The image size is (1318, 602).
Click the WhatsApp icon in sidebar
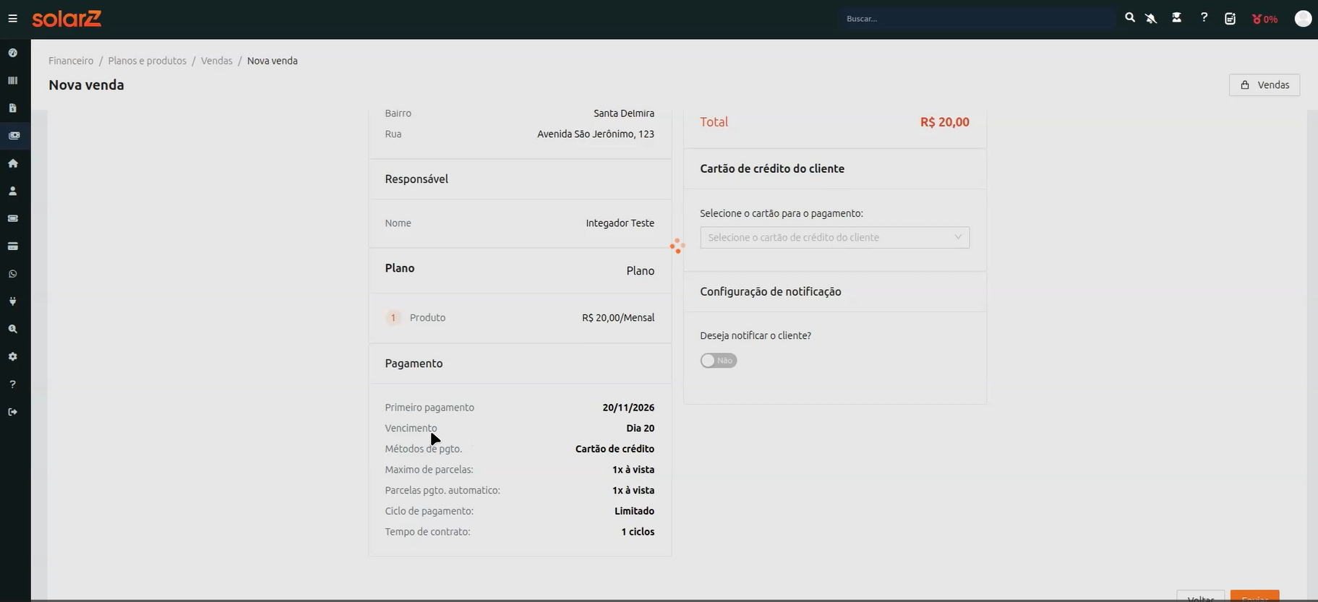(x=13, y=274)
